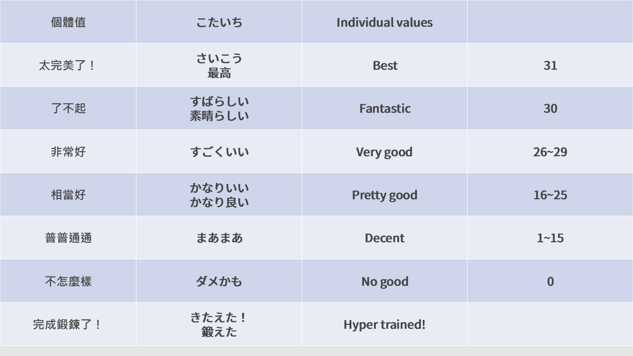Click the 26~29 range cell

click(550, 152)
